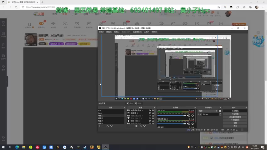Click the 工作室模式 button

(x=235, y=120)
